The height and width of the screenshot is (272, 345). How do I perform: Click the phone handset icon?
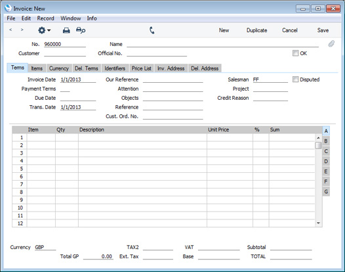[x=152, y=30]
